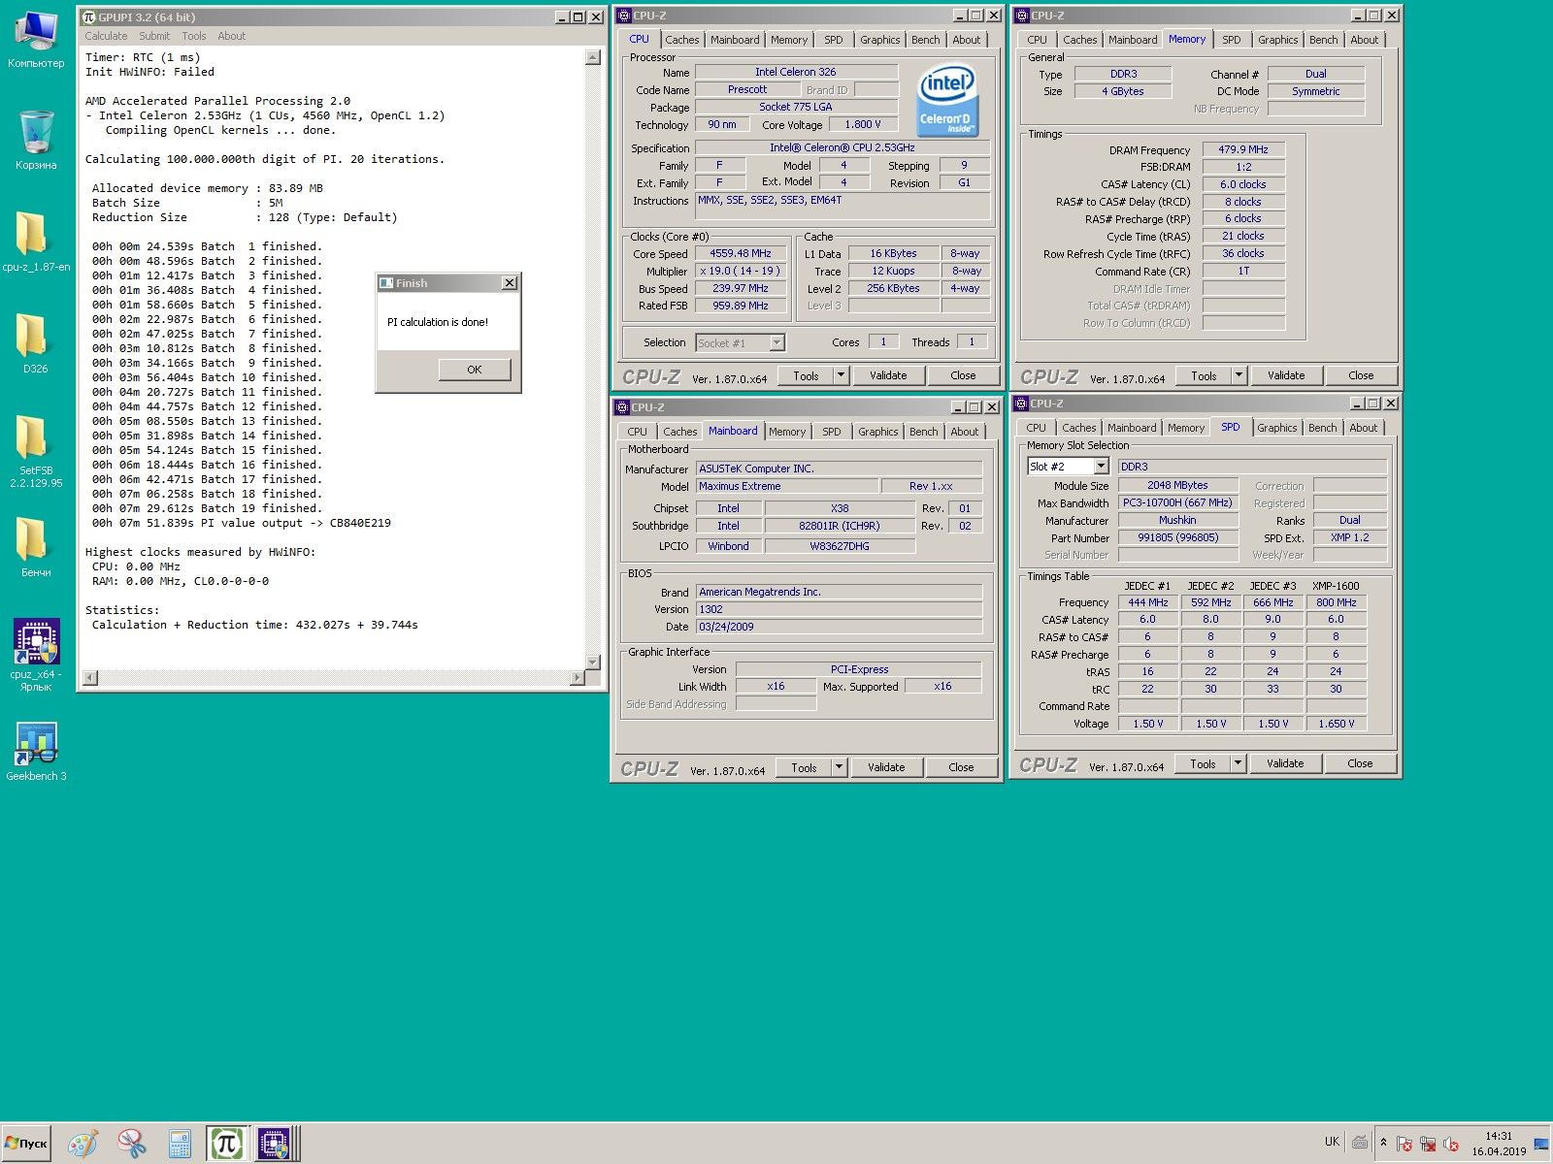
Task: Expand Tools dropdown arrow in Mainboard window
Action: point(839,767)
